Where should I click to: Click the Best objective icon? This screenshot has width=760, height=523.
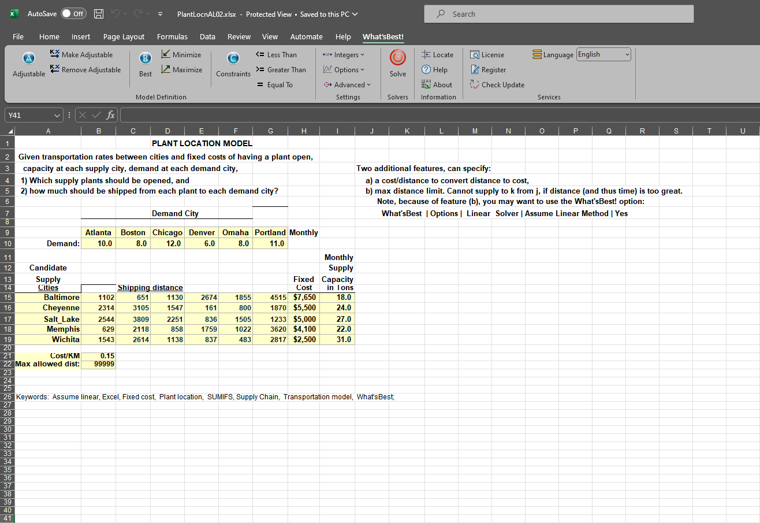pos(146,65)
